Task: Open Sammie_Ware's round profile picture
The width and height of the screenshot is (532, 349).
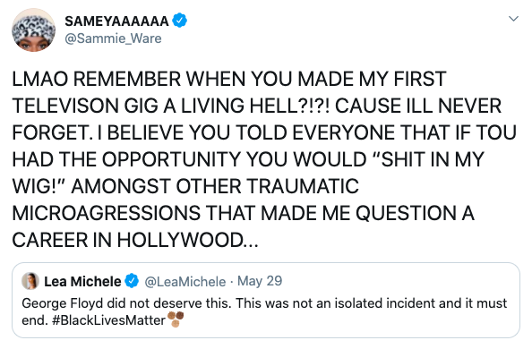Action: (33, 30)
